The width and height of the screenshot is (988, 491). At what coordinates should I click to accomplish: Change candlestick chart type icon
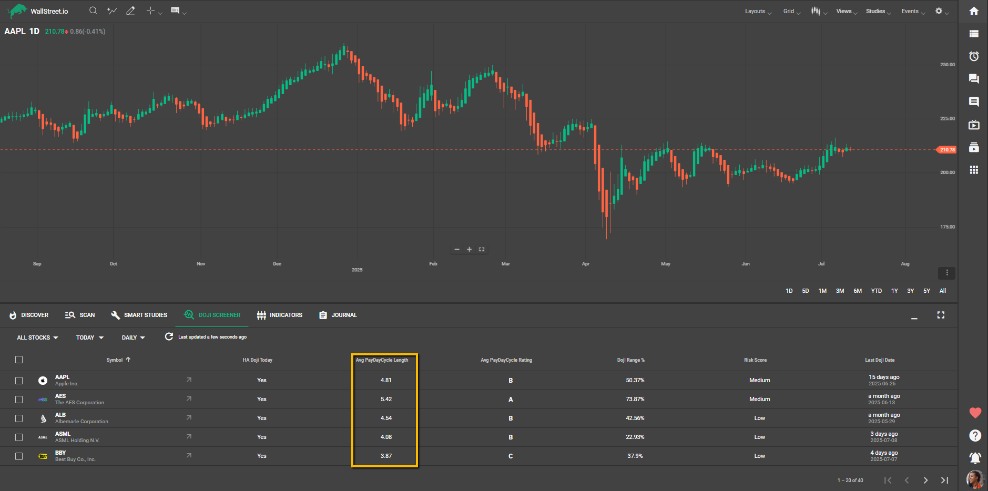click(816, 11)
